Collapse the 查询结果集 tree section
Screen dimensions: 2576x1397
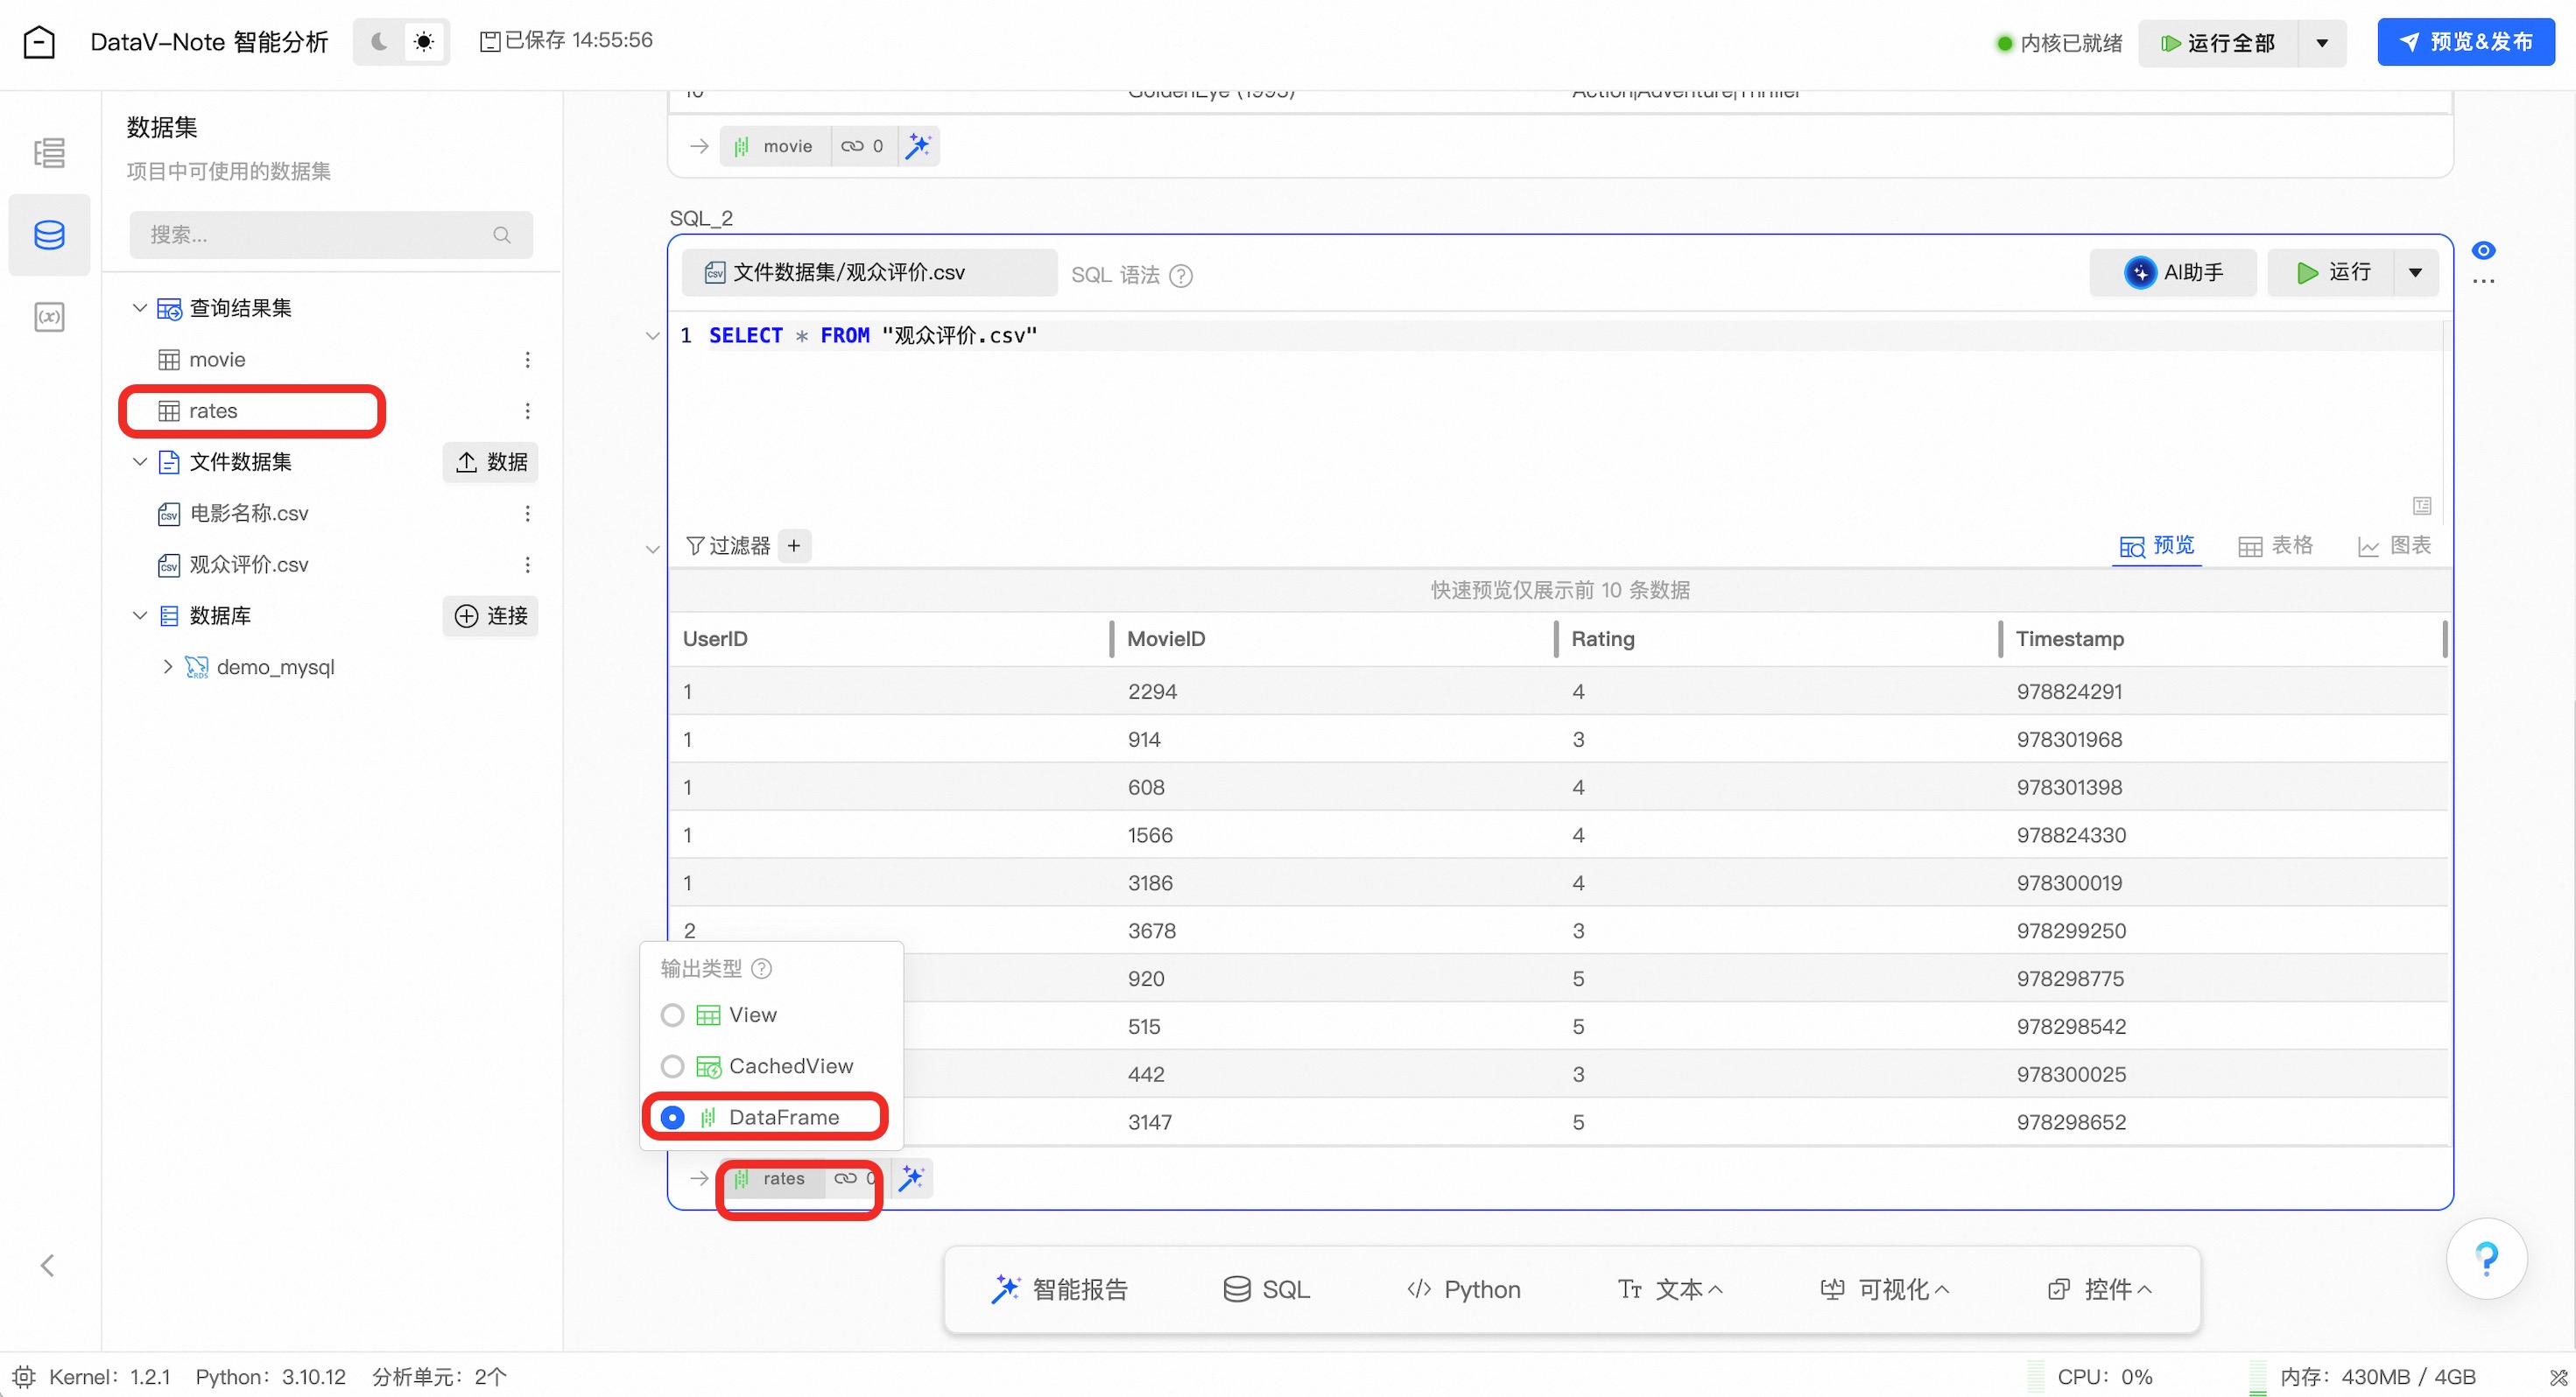(x=140, y=308)
